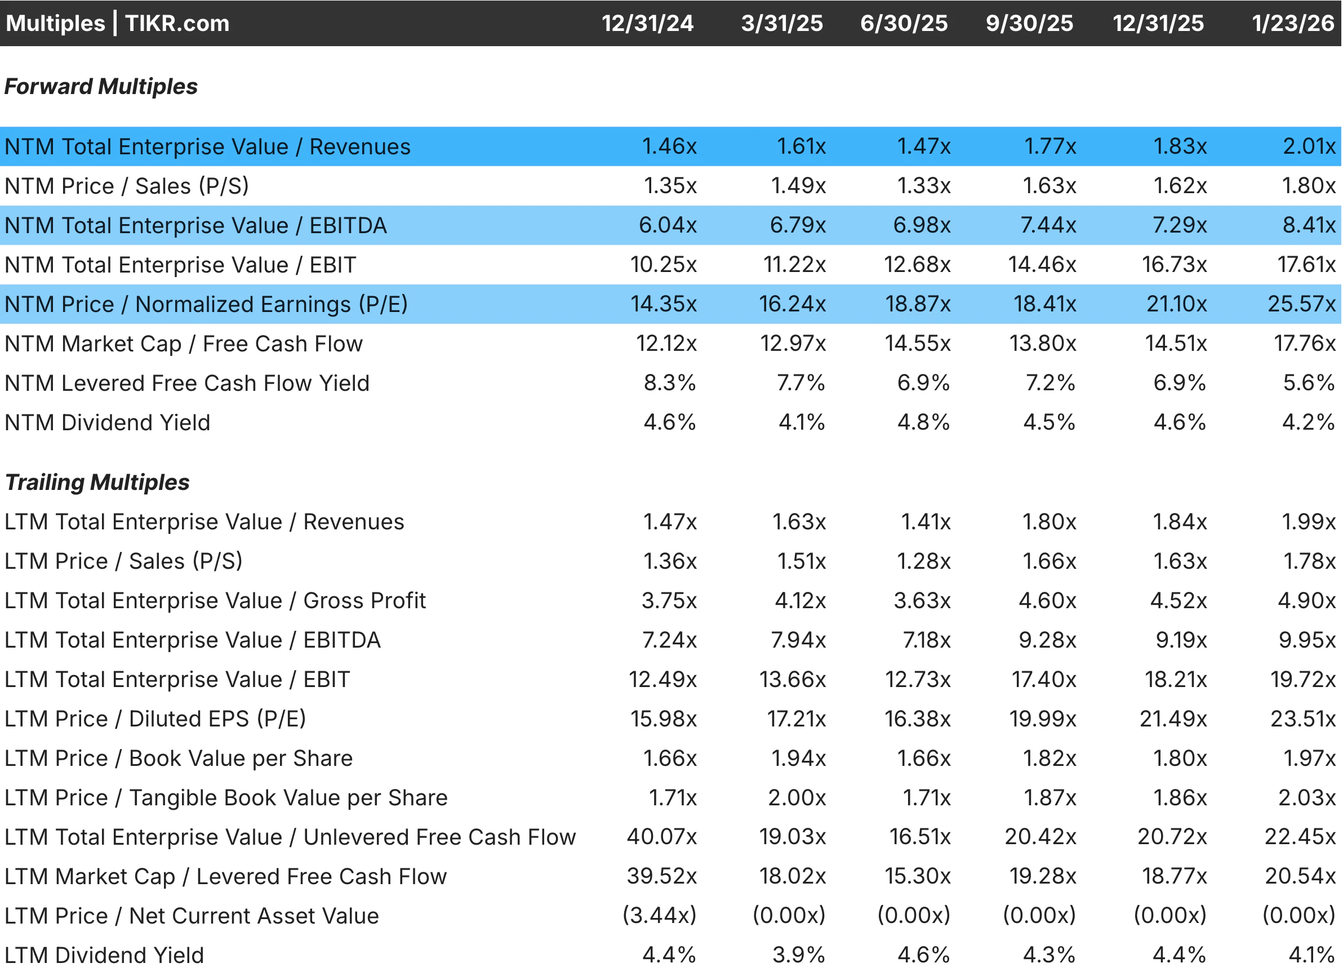The width and height of the screenshot is (1343, 972).
Task: Select the 25.57x NTM P/E value
Action: coord(1303,304)
